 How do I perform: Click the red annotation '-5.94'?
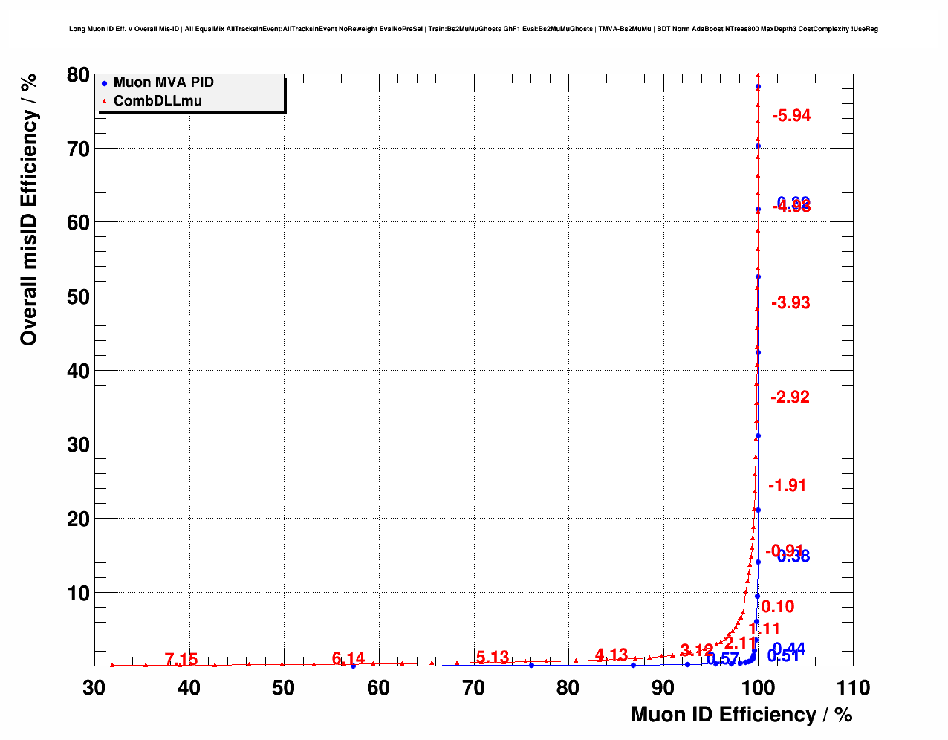click(791, 115)
